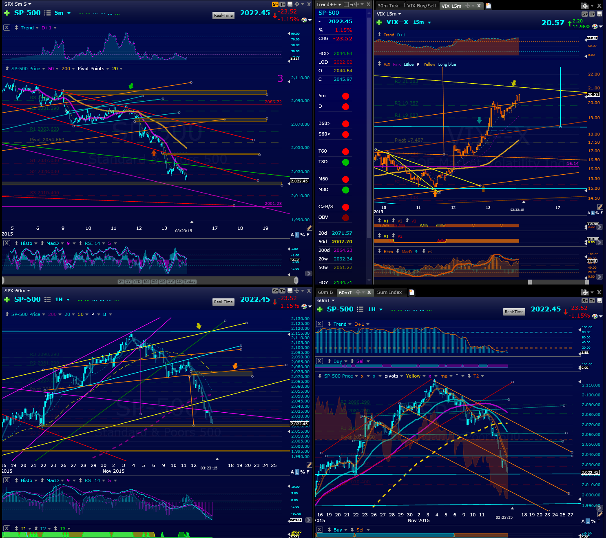Click SP-500 symbol name in Trend++ watchlist
Screen dimensions: 606x538
tap(329, 13)
